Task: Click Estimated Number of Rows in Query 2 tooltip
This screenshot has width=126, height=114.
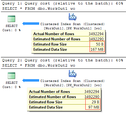Action: click(x=64, y=97)
